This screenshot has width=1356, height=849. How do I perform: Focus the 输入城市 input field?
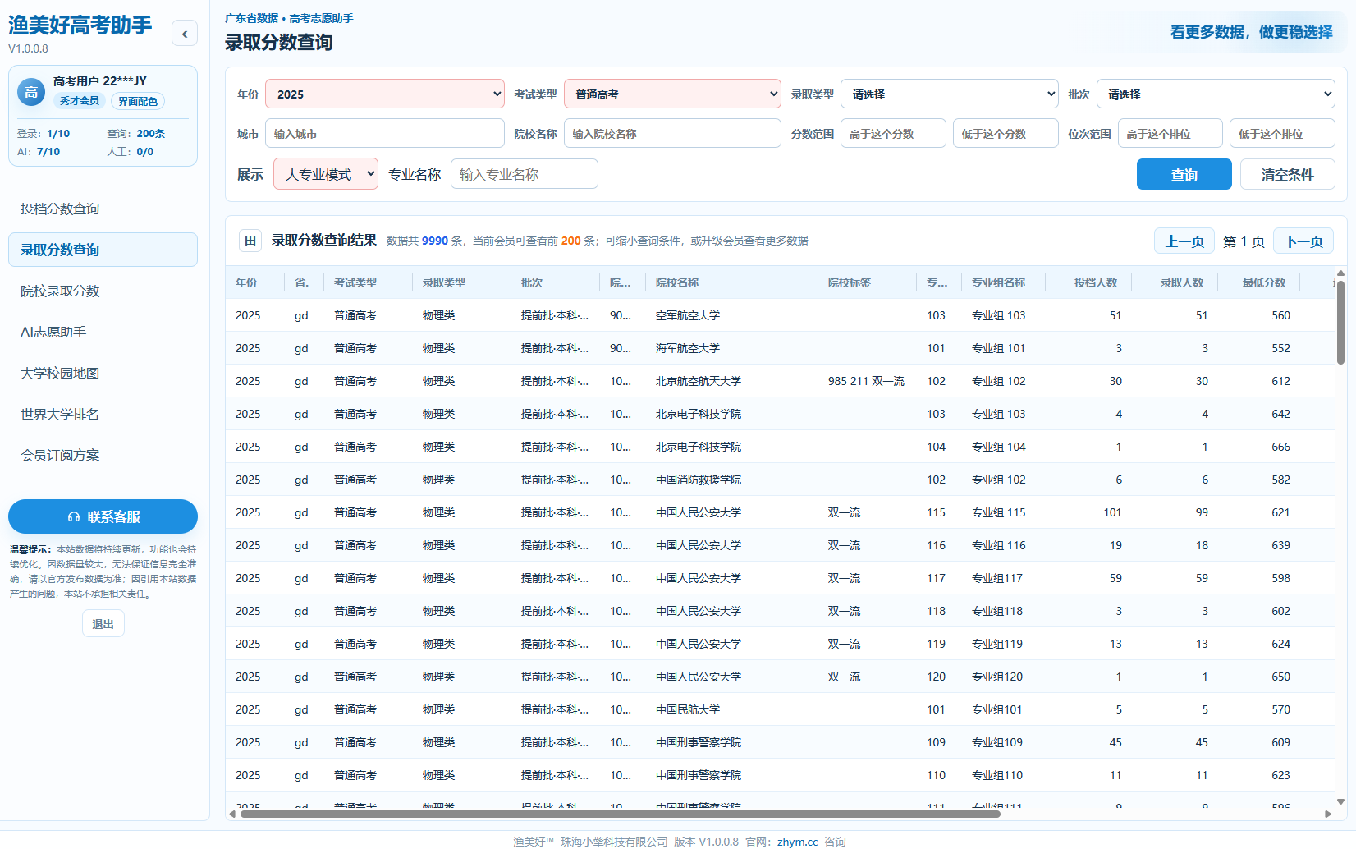[385, 133]
